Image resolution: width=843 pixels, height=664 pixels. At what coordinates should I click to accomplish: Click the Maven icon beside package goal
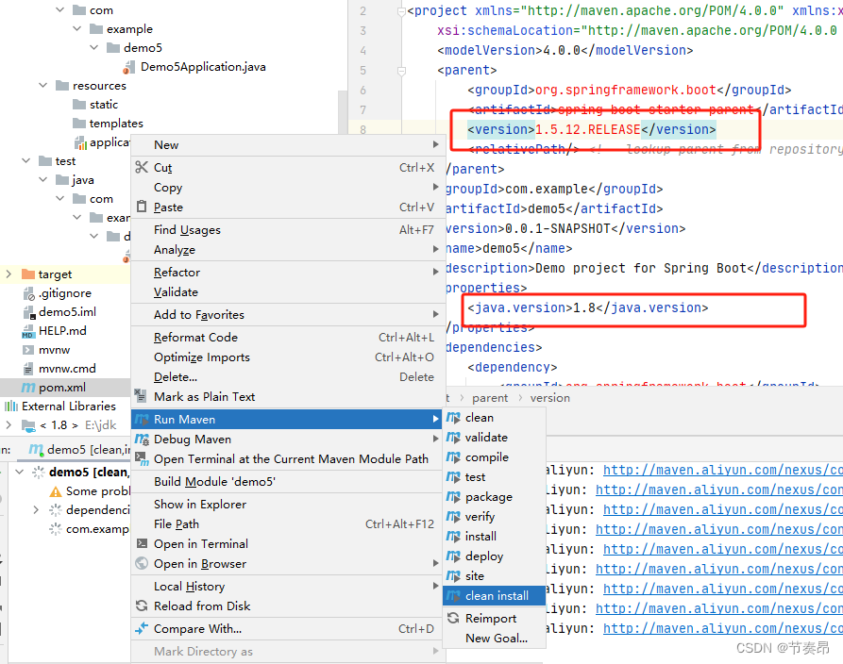click(x=453, y=497)
